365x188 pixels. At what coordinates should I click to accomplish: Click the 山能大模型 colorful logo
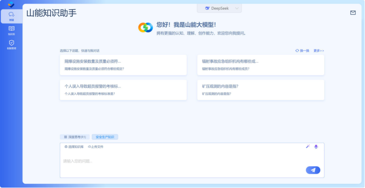coord(146,27)
